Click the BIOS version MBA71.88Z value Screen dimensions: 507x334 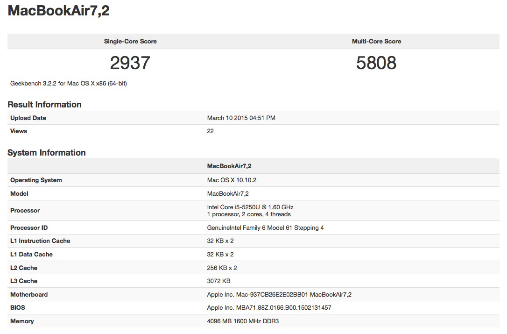[269, 308]
